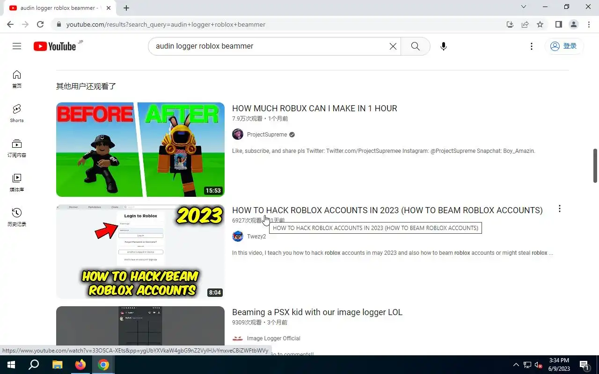The width and height of the screenshot is (599, 374).
Task: Go back with the browser back arrow
Action: (10, 24)
